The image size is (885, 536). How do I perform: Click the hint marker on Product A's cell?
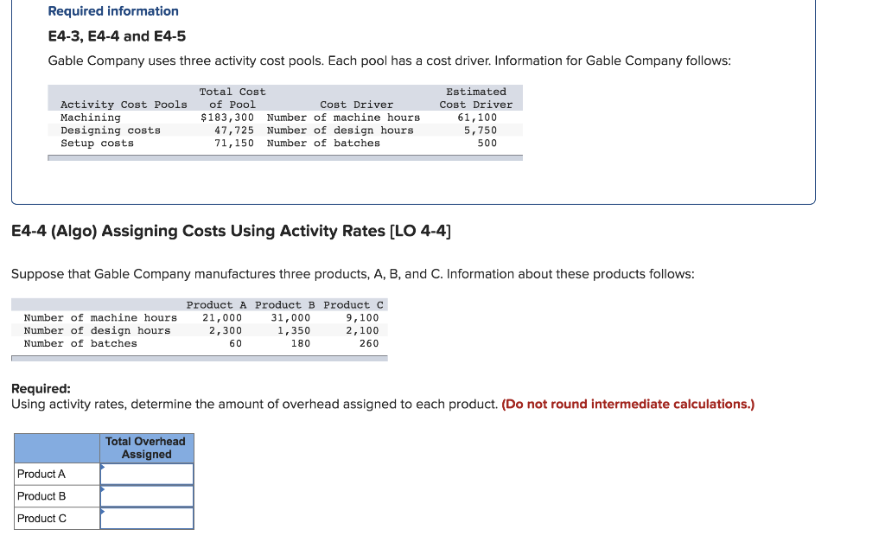pyautogui.click(x=103, y=468)
